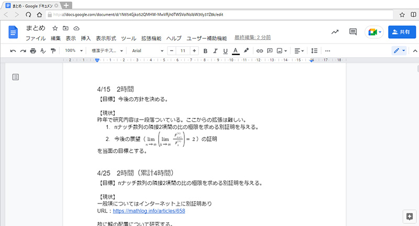Star the document まとめ
The width and height of the screenshot is (419, 226).
click(x=55, y=28)
